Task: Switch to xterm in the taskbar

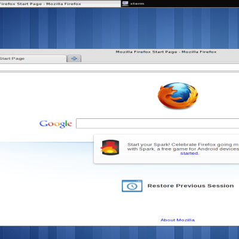Action: click(180, 4)
